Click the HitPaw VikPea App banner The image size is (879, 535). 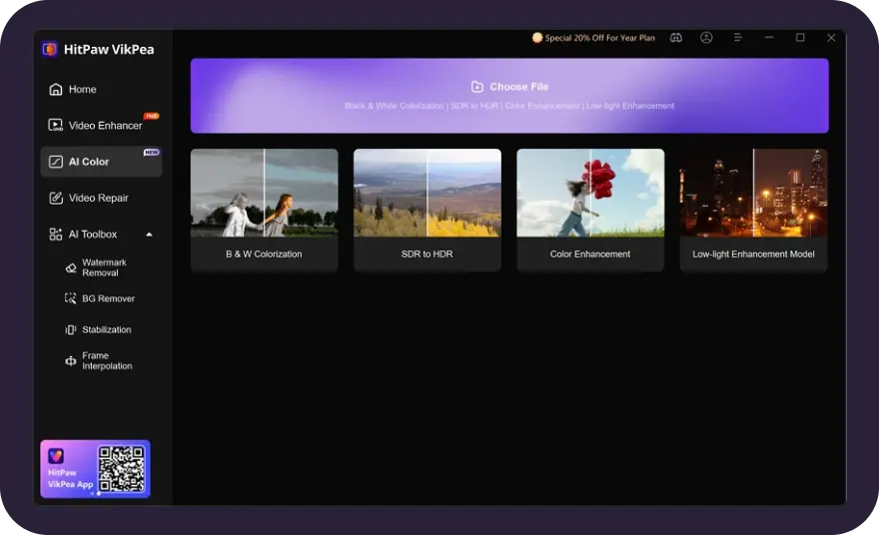point(95,469)
